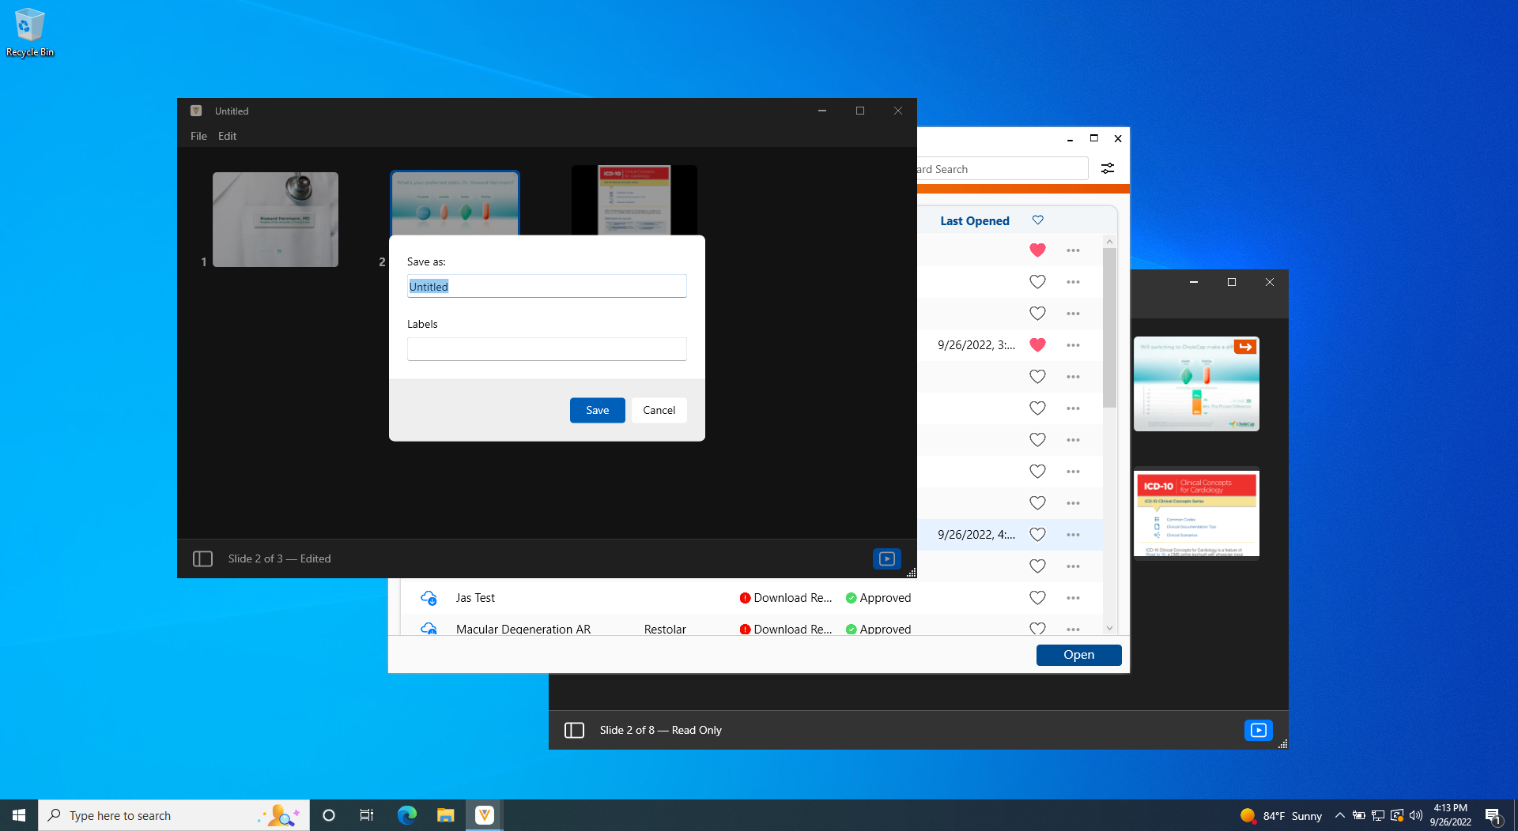
Task: Open Microsoft Edge from taskbar
Action: point(406,815)
